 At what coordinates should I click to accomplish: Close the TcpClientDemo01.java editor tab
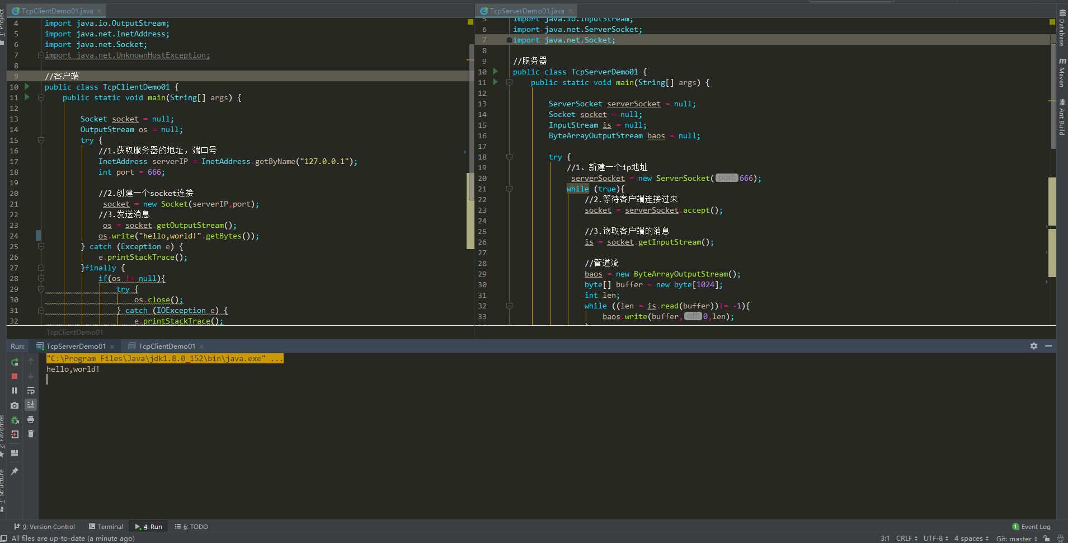point(100,11)
